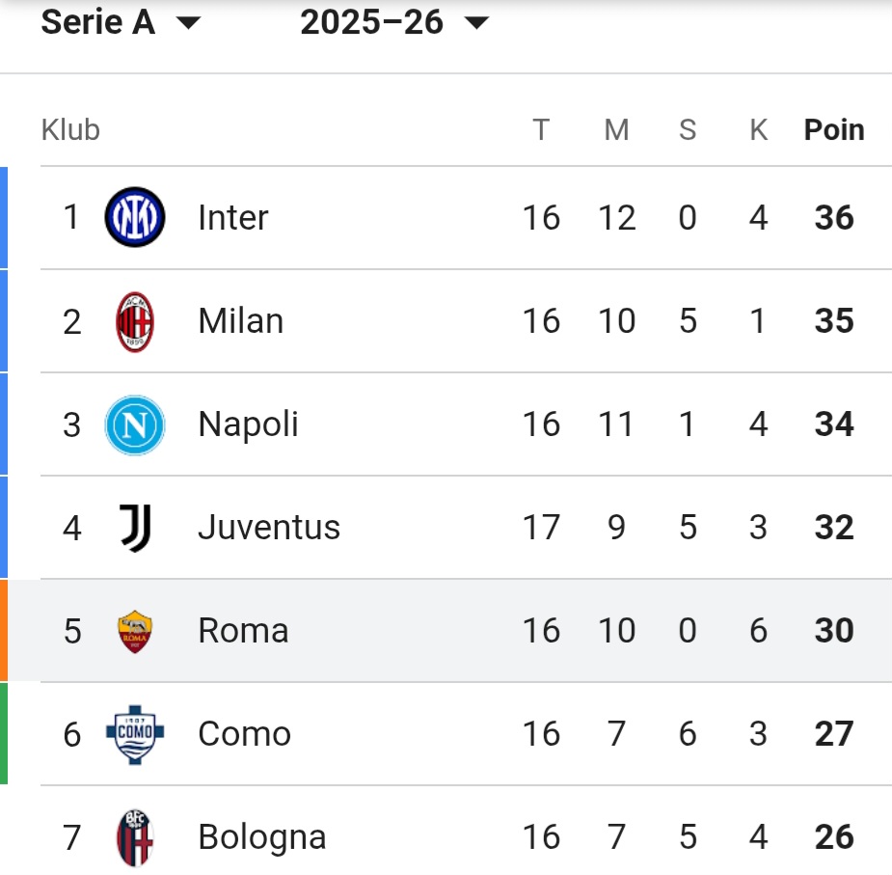
Task: Toggle the orange Europa League indicator bar
Action: 5,630
